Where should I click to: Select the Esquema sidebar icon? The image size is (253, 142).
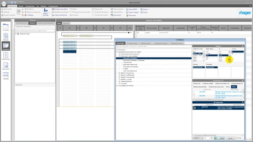click(6, 46)
